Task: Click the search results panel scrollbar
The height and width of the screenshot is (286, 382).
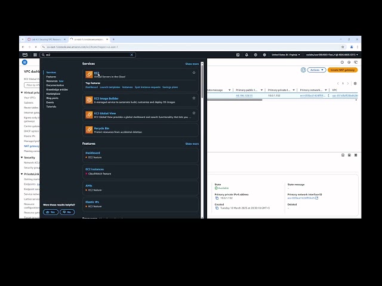Action: (202, 82)
